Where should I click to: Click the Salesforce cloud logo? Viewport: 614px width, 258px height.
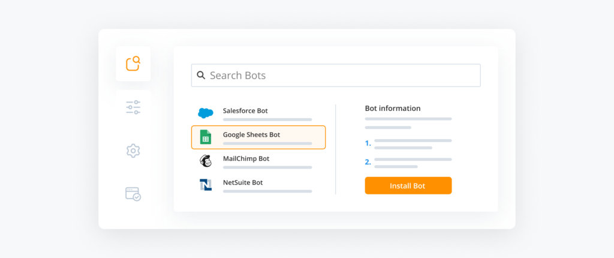206,113
